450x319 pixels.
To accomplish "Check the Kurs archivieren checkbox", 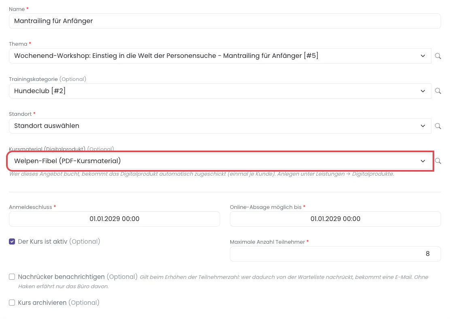I will tap(12, 303).
